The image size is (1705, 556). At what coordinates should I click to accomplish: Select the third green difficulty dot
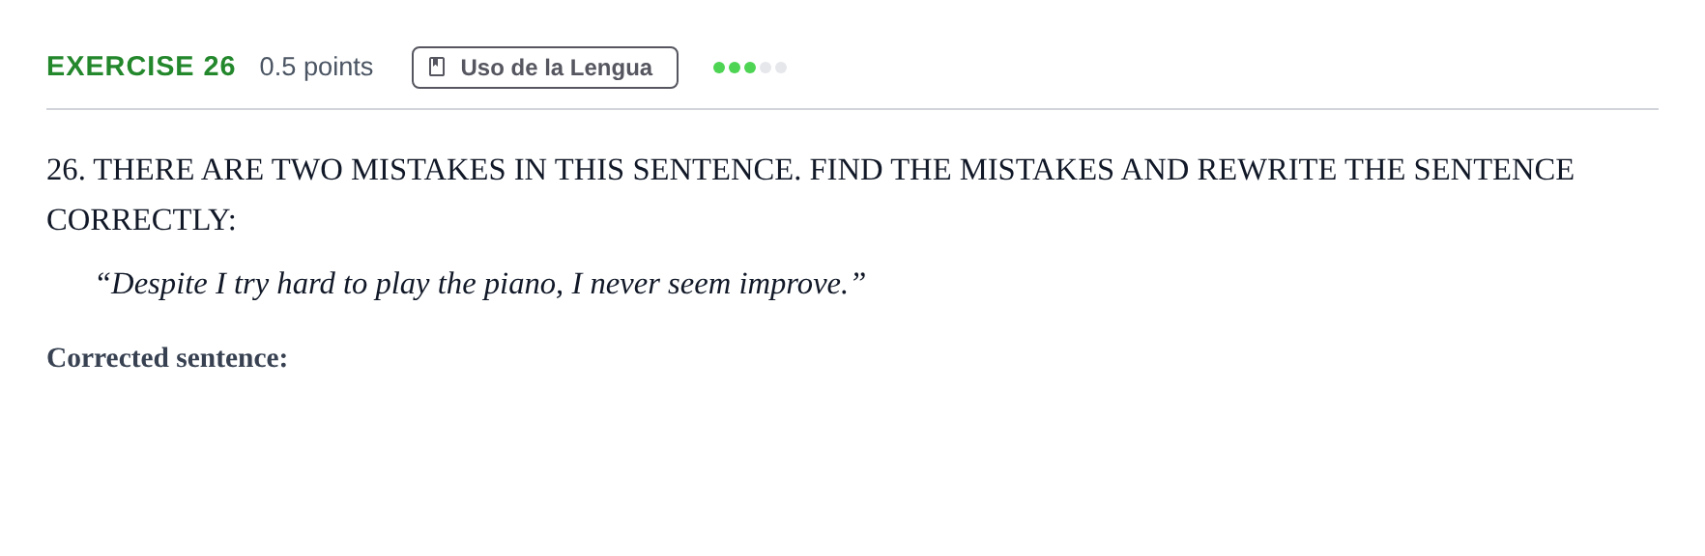(750, 68)
